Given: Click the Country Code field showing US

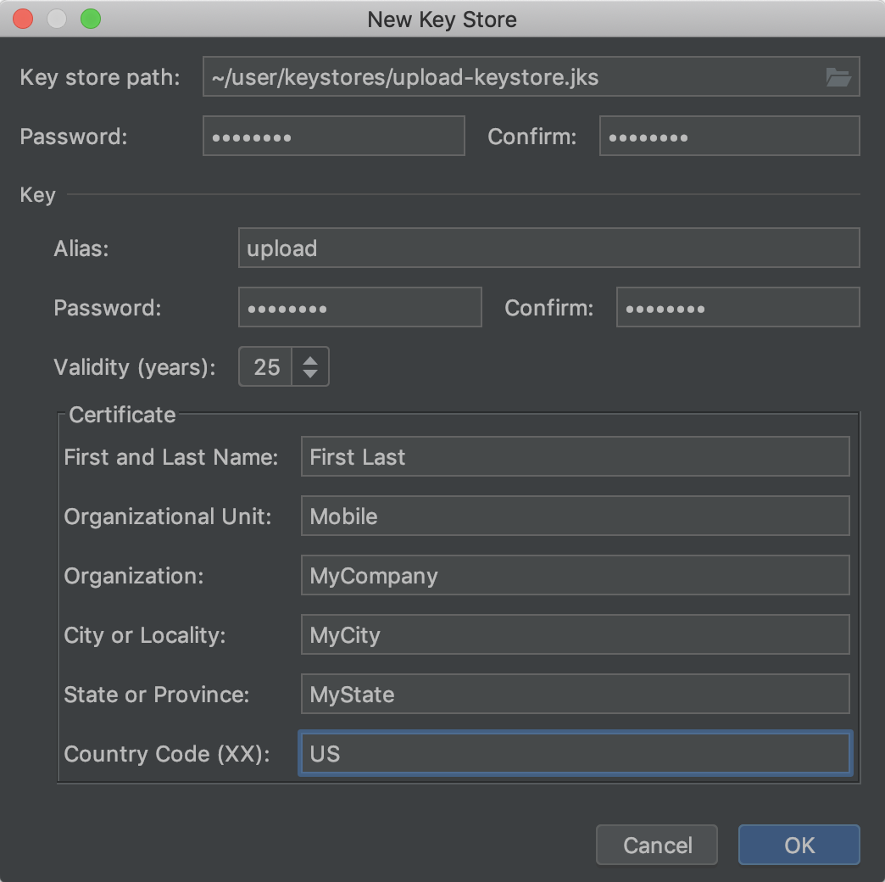Looking at the screenshot, I should coord(575,753).
